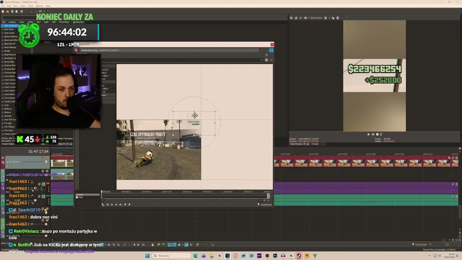Switch to the Third Party FX tab
Image resolution: width=462 pixels, height=260 pixels.
(64, 22)
